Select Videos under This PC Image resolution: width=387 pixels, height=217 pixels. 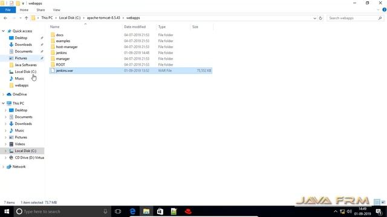pos(20,144)
